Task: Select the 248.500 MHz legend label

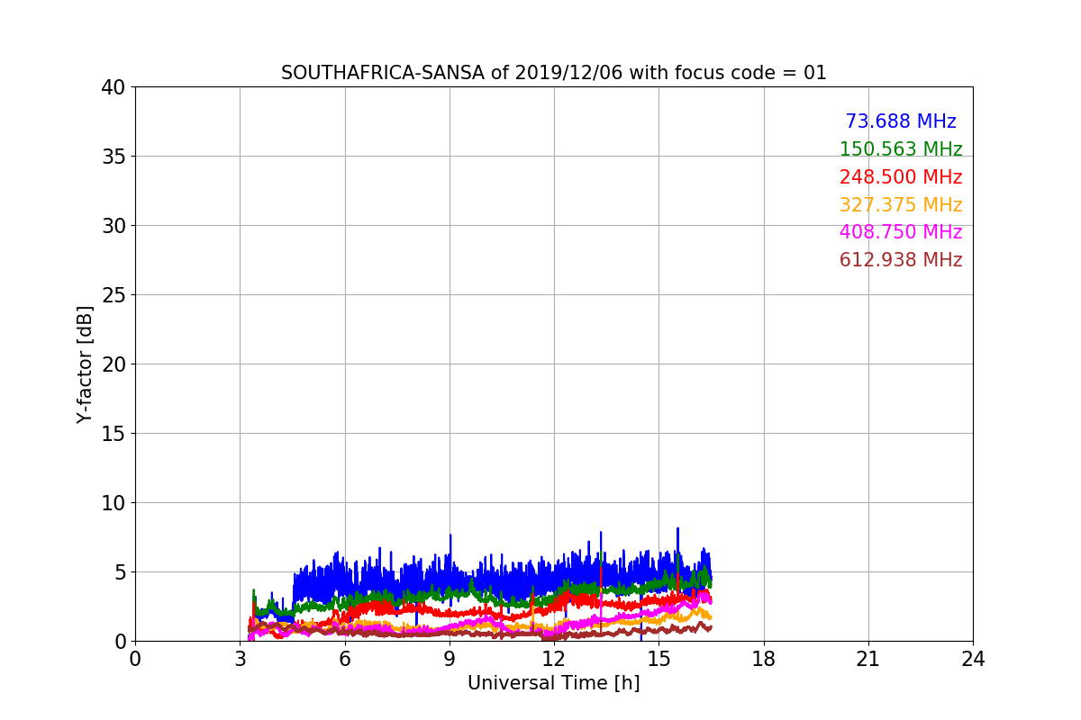Action: (901, 177)
